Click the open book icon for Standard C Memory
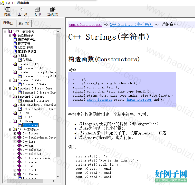Image resolution: width=195 pixels, height=185 pixels. click(15, 97)
